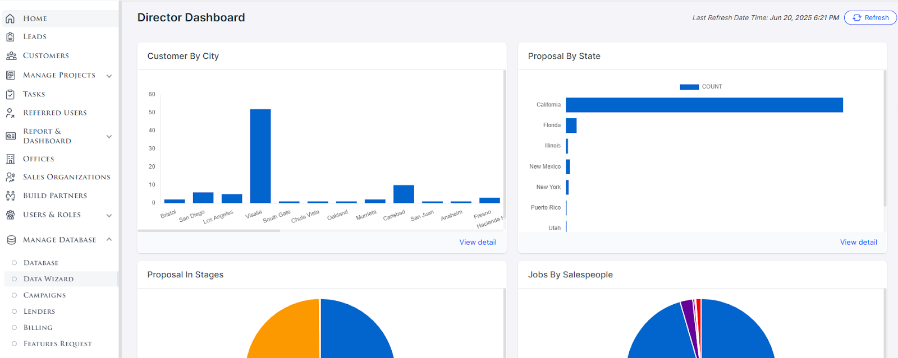Click the Offices building icon

click(x=10, y=159)
